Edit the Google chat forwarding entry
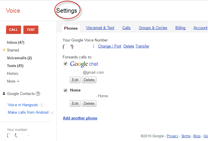This screenshot has width=208, height=141. coord(75,80)
